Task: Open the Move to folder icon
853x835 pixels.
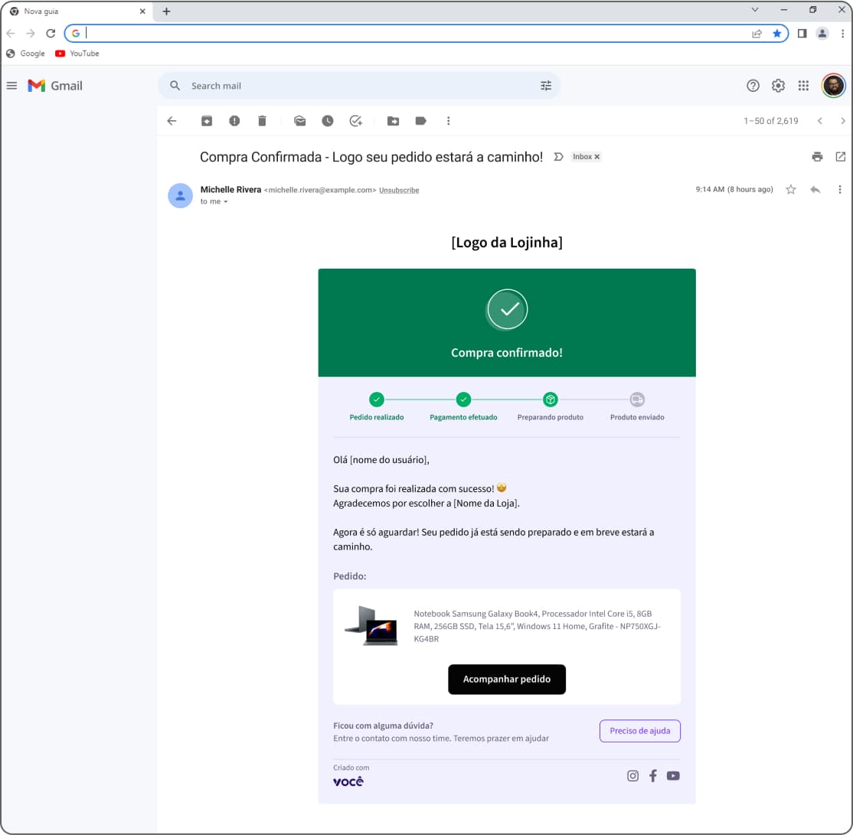Action: (x=393, y=121)
